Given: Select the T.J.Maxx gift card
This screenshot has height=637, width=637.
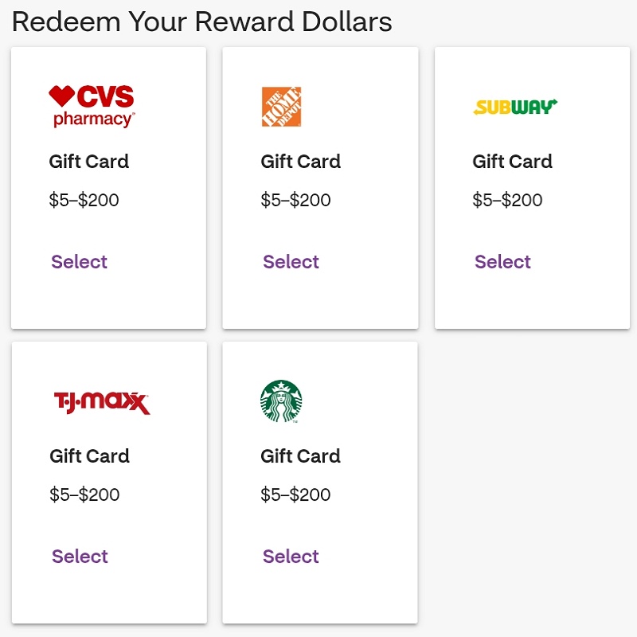Looking at the screenshot, I should [x=80, y=556].
